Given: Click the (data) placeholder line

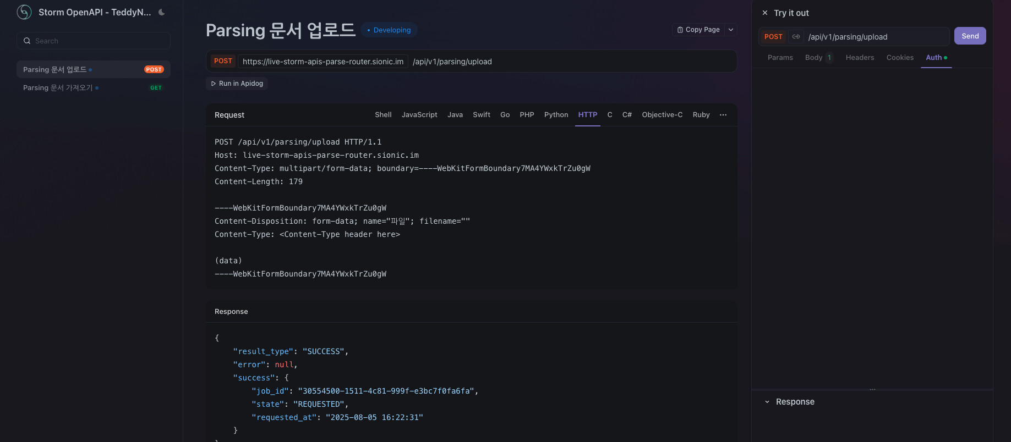Looking at the screenshot, I should click(x=228, y=261).
